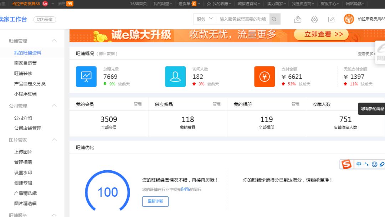The height and width of the screenshot is (217, 385).
Task: Click the Sogou input method S icon
Action: [346, 164]
